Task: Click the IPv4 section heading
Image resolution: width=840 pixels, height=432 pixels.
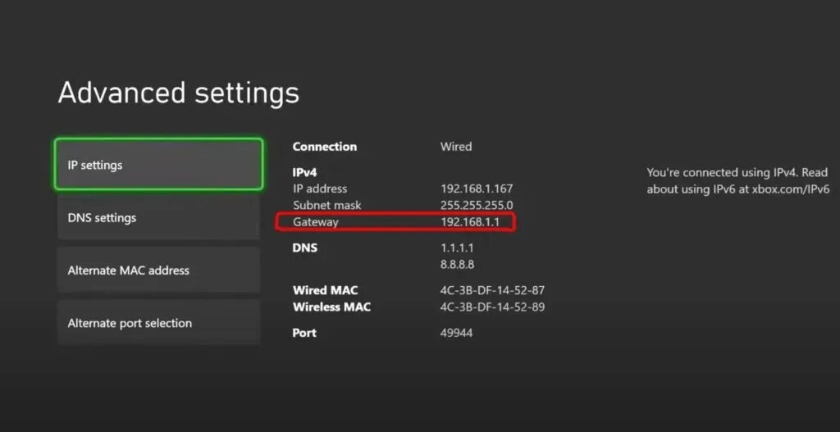Action: click(305, 173)
